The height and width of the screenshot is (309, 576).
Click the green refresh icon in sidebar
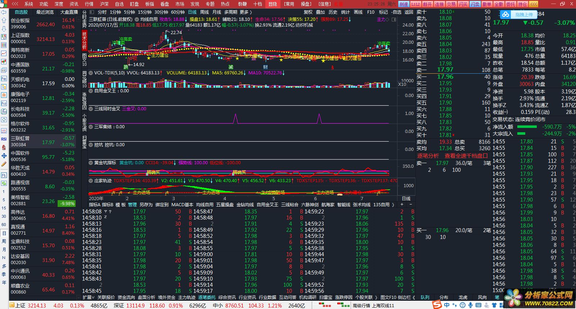[4, 183]
